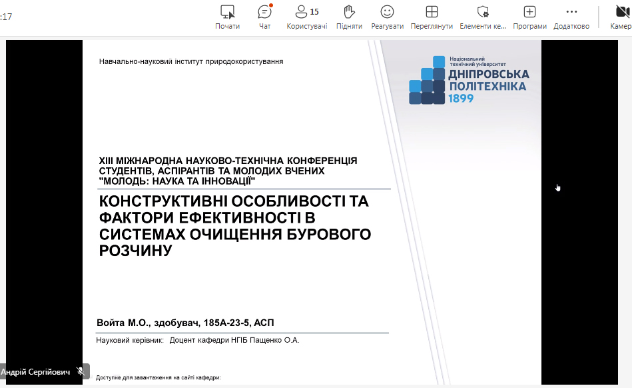Viewport: 632px width, 388px height.
Task: Click the Почати (present) screen icon
Action: pos(227,12)
